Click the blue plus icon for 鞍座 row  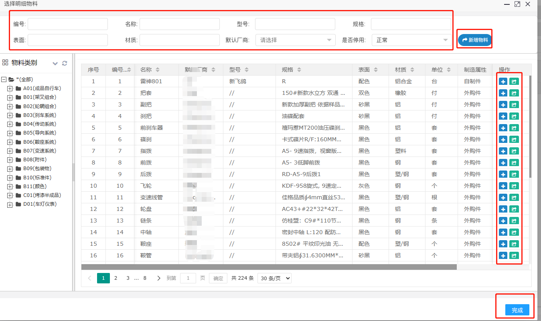pos(503,244)
